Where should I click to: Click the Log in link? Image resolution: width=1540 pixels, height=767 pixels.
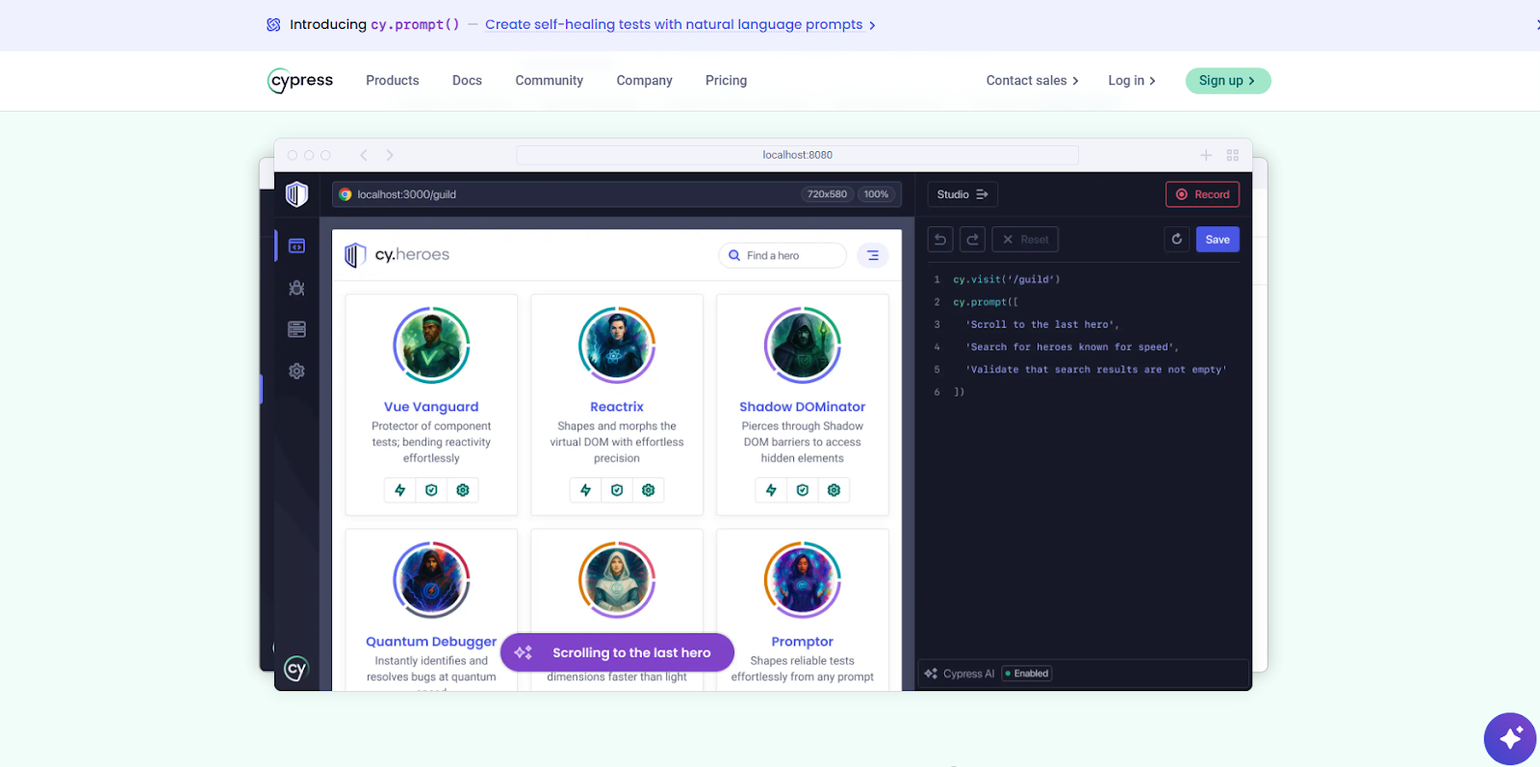[x=1131, y=81]
